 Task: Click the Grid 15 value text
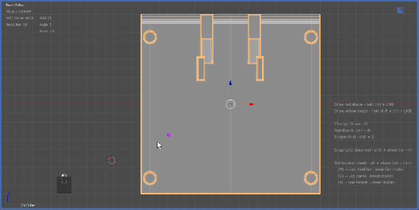[x=46, y=18]
